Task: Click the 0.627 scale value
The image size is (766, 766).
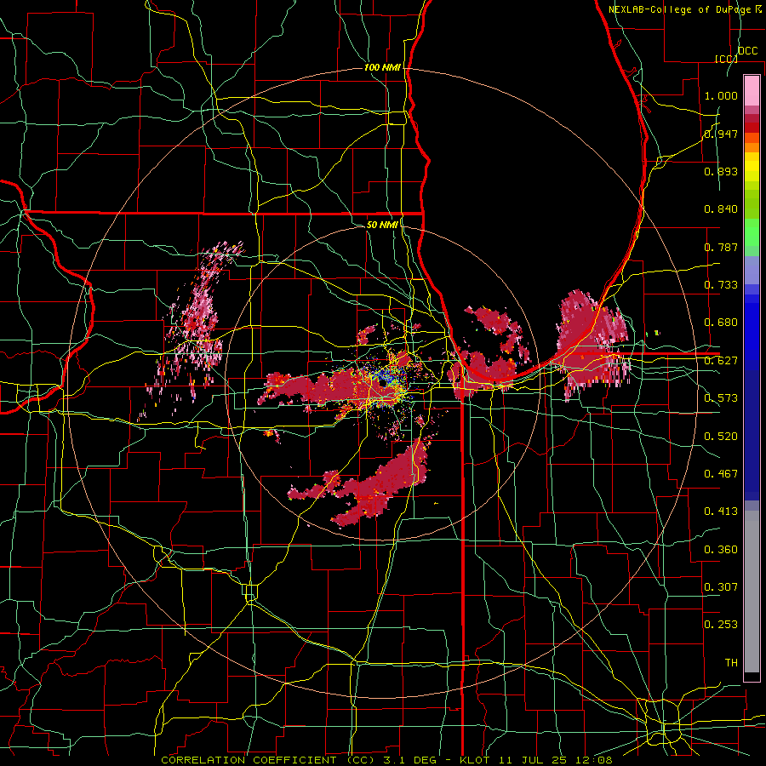Action: coord(721,361)
